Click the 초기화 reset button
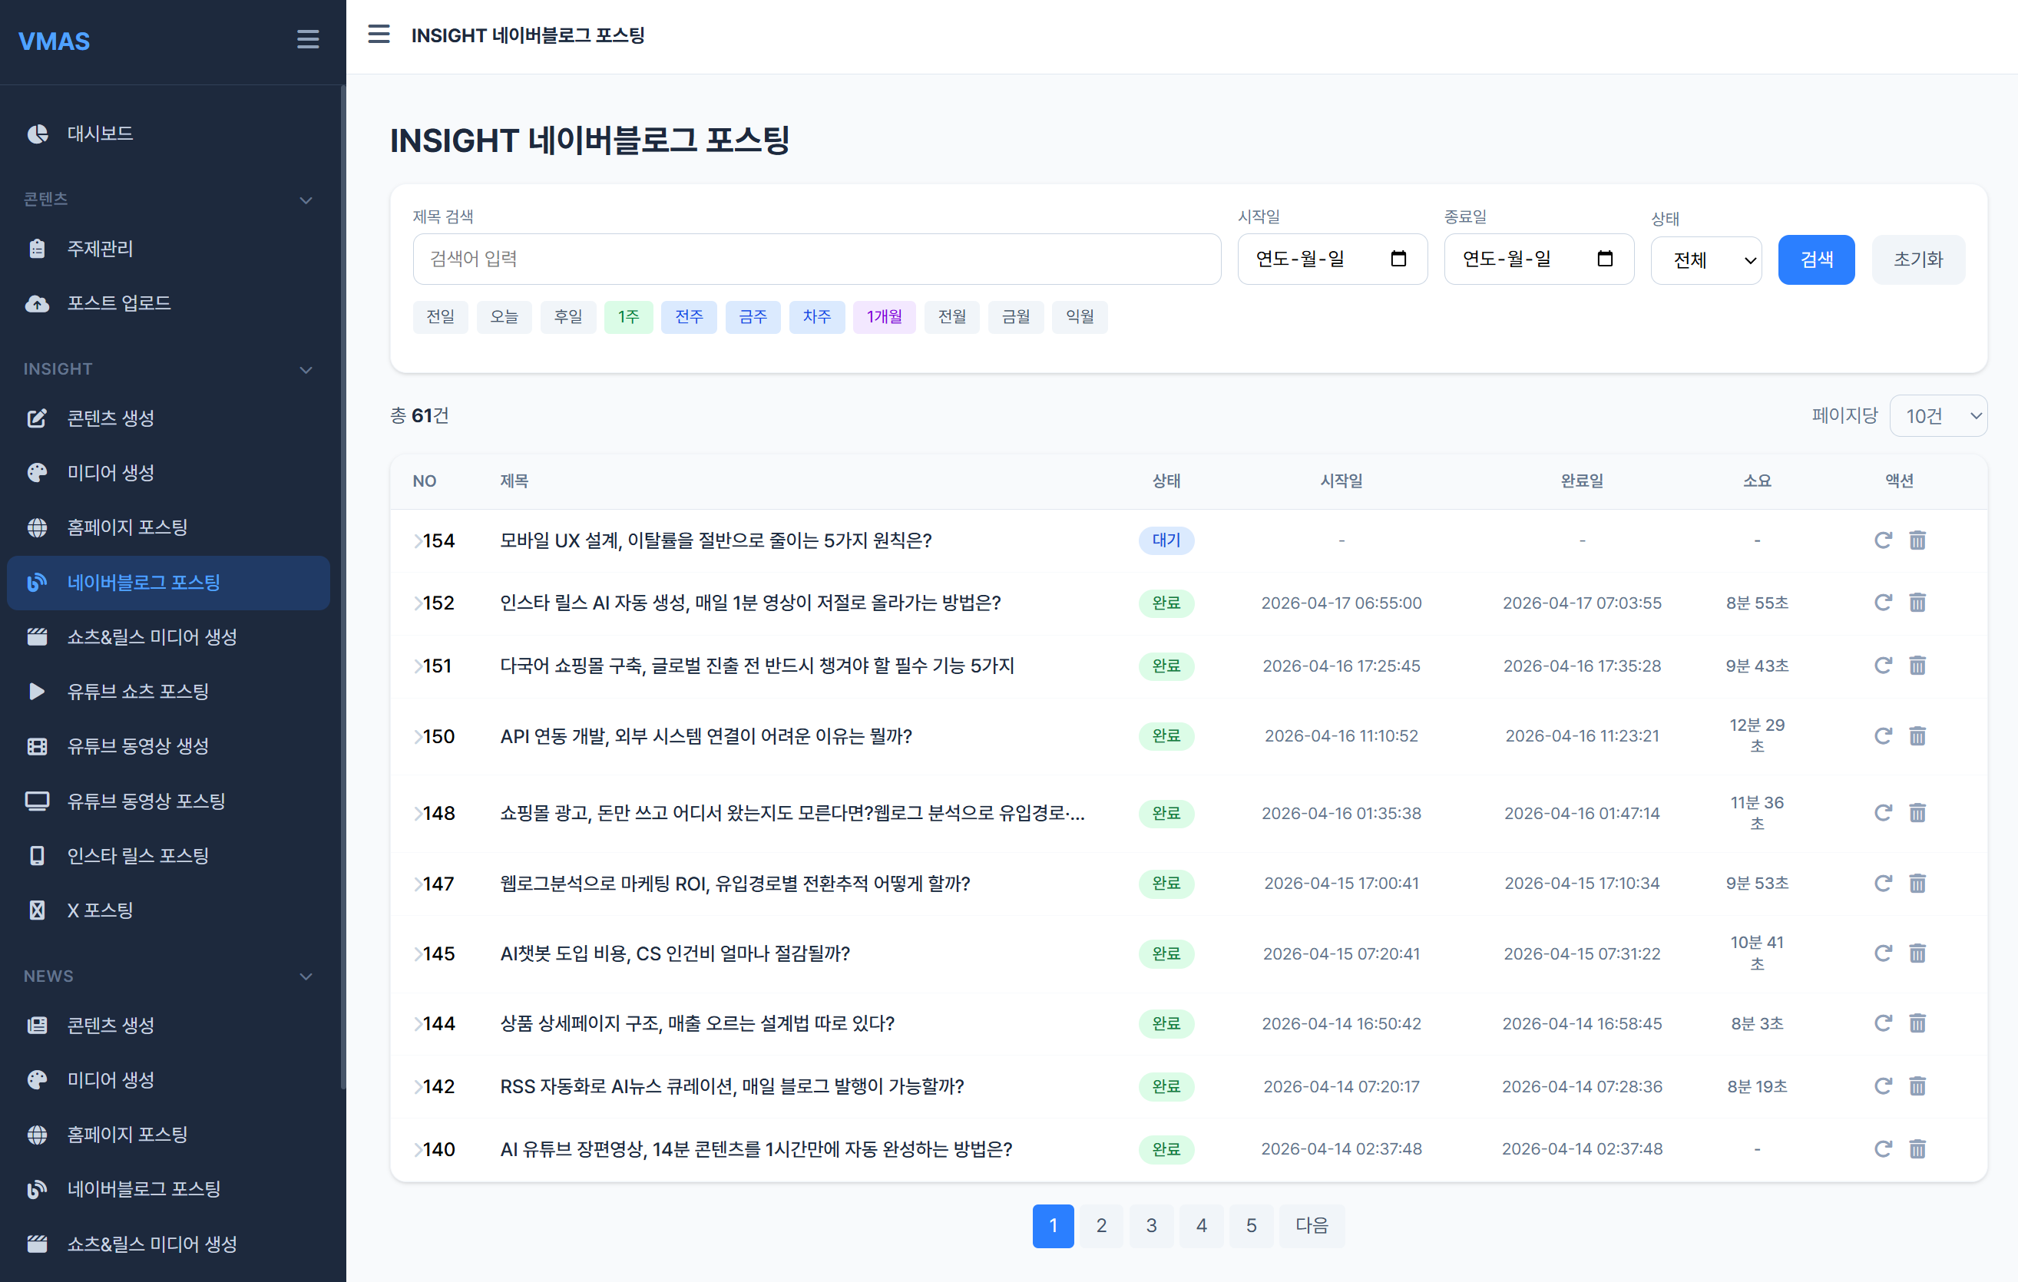Image resolution: width=2018 pixels, height=1282 pixels. [x=1917, y=259]
